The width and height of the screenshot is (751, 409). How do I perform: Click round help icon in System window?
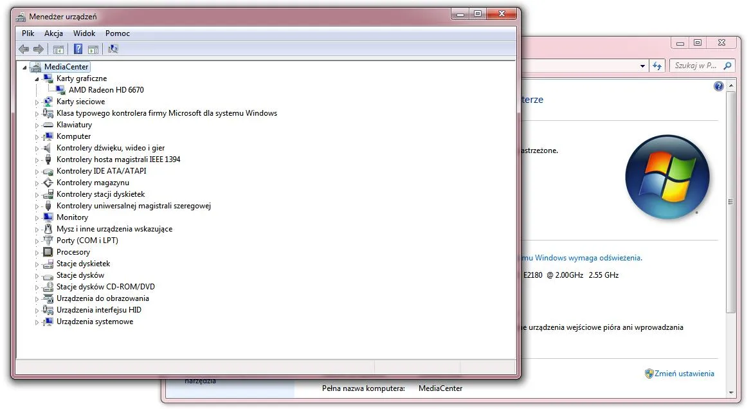pos(719,86)
